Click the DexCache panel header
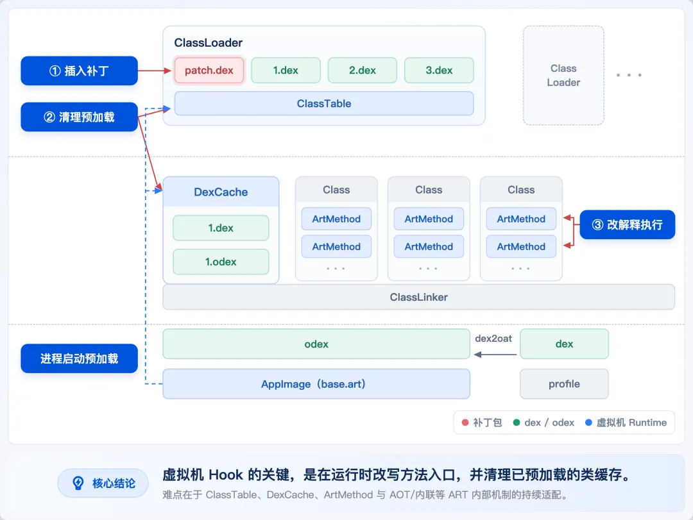Viewport: 693px width, 520px height. pos(221,192)
